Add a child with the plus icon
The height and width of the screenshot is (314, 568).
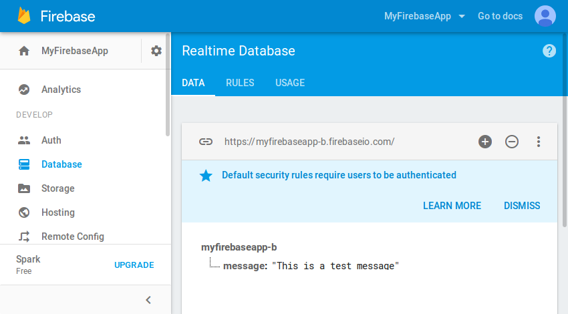[x=485, y=142]
